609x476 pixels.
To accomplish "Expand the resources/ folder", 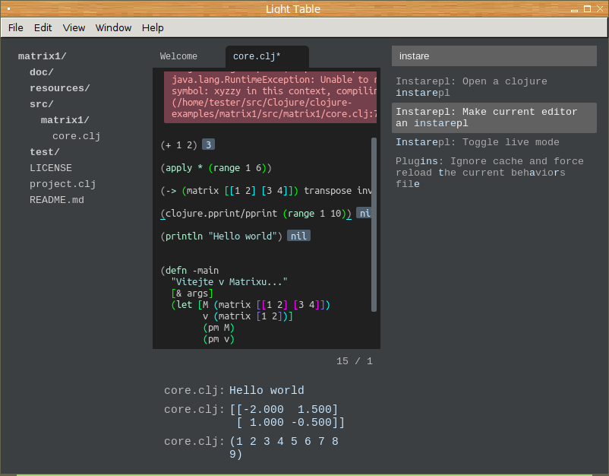I will [59, 88].
